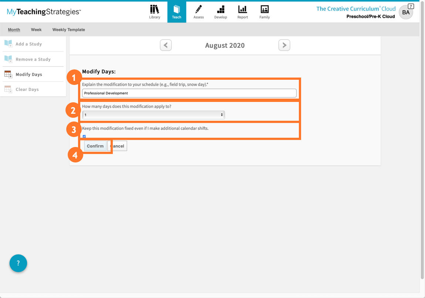
Task: Go to previous month with left arrow
Action: [x=166, y=45]
